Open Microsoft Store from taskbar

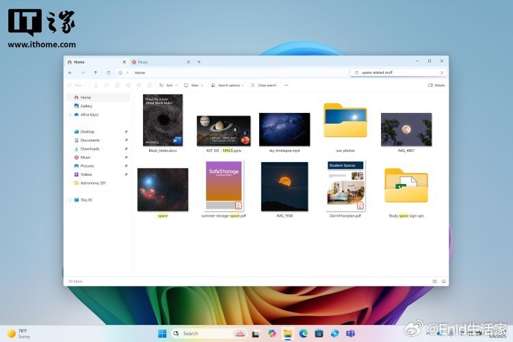click(319, 334)
